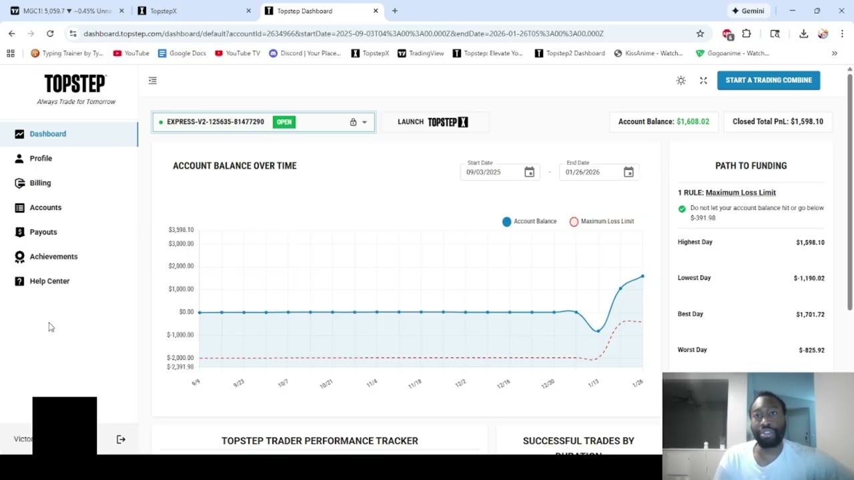Go to Billing in the sidebar
This screenshot has width=854, height=480.
coord(69,183)
